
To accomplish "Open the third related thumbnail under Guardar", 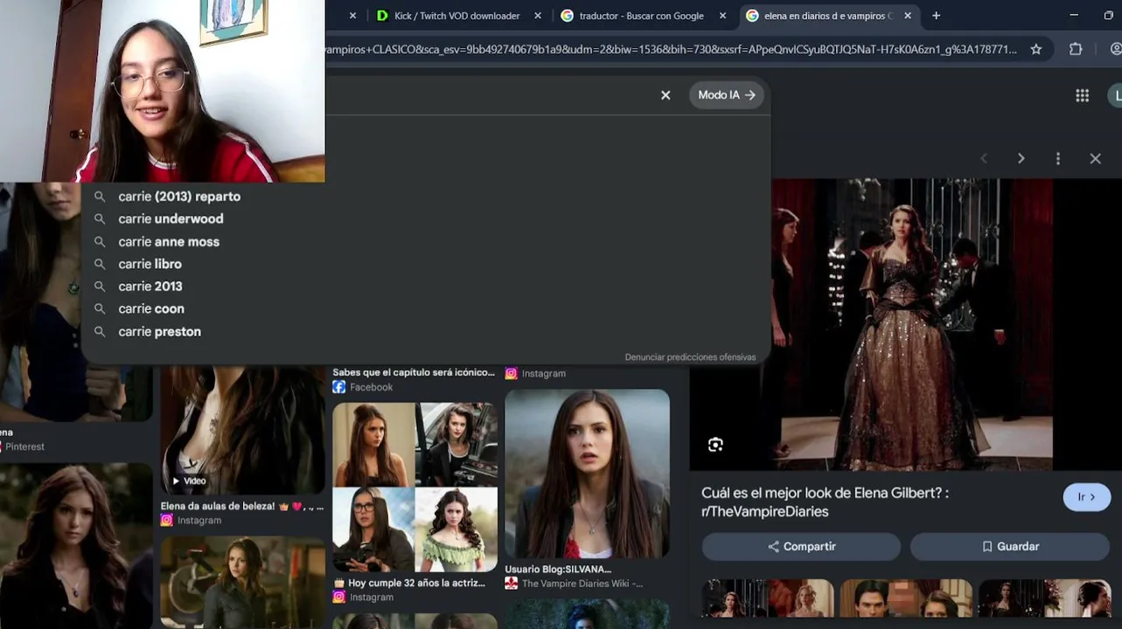I will click(1044, 598).
